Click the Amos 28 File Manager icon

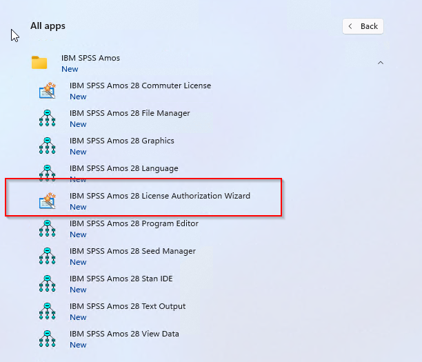(48, 119)
